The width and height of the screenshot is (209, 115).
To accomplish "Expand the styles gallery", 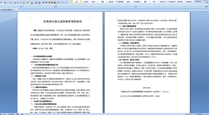I will 194,2.
